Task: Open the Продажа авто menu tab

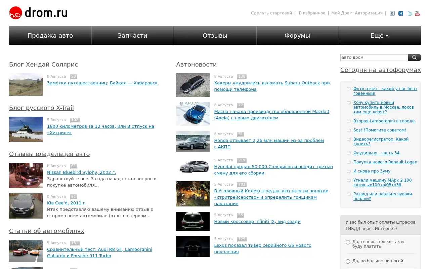Action: [50, 35]
